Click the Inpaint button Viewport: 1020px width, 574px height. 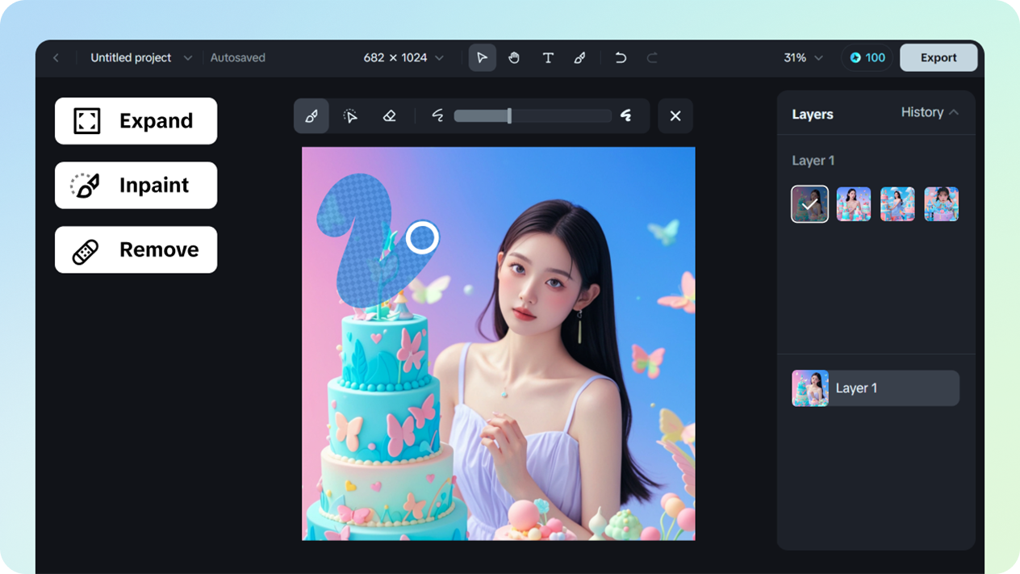(136, 186)
